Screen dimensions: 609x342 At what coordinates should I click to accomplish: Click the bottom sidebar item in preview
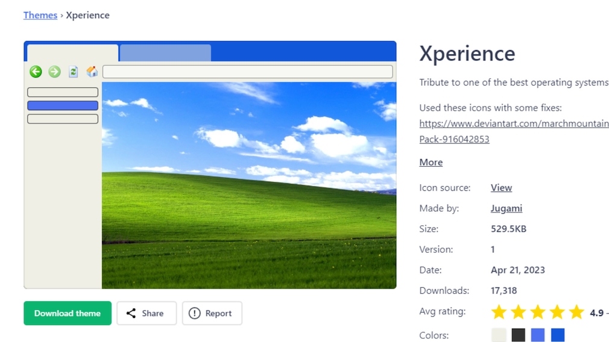click(x=63, y=119)
